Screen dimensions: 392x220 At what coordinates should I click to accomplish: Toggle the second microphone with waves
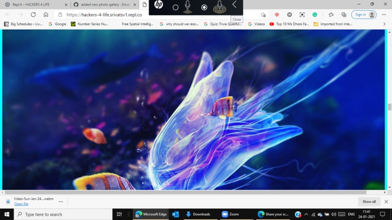point(219,7)
